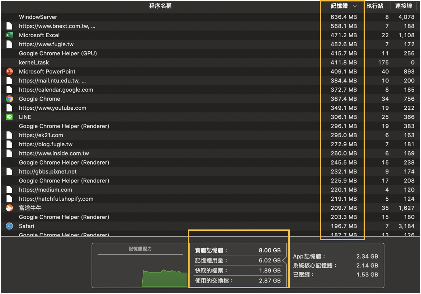Click the 296.1 MB Chrome Helper memory value
421x294 pixels.
pyautogui.click(x=344, y=126)
